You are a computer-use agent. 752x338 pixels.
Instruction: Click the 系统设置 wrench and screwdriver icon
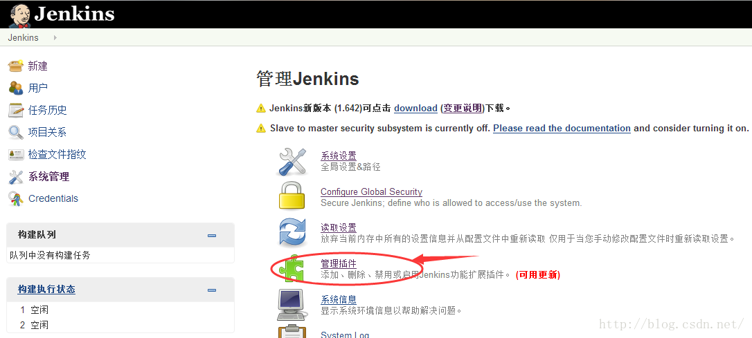tap(292, 161)
